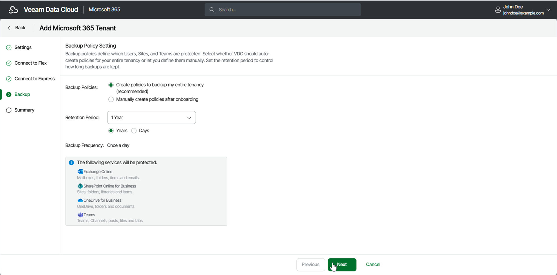Image resolution: width=557 pixels, height=275 pixels.
Task: Click the OneDrive for Business cloud icon
Action: click(x=80, y=200)
